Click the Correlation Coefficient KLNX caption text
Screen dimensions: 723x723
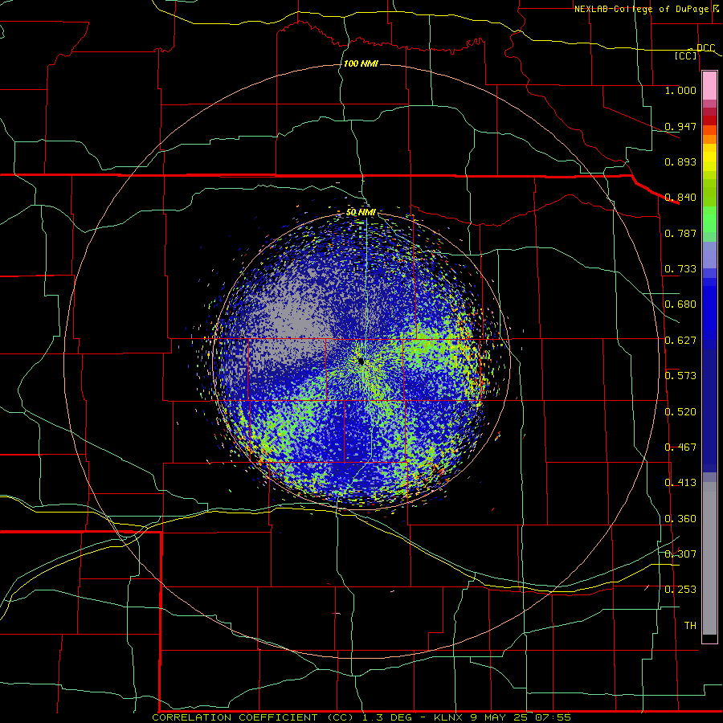(361, 717)
